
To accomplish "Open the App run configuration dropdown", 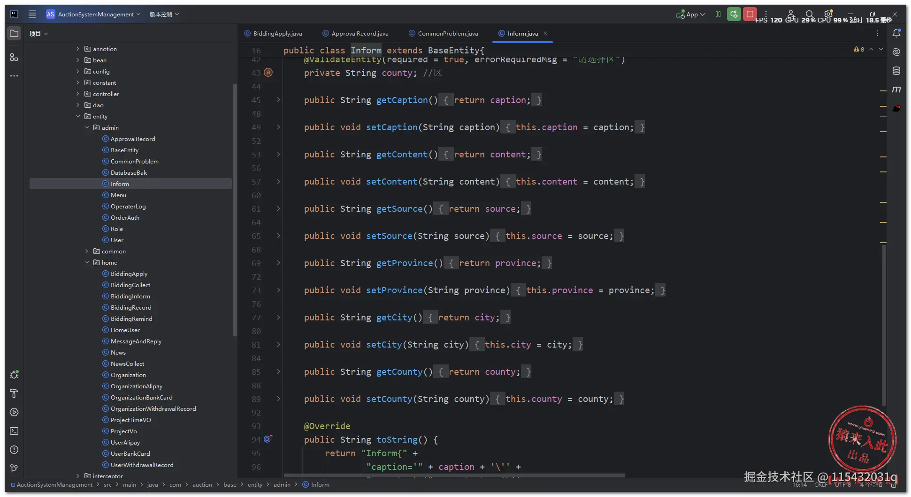I will pyautogui.click(x=691, y=15).
